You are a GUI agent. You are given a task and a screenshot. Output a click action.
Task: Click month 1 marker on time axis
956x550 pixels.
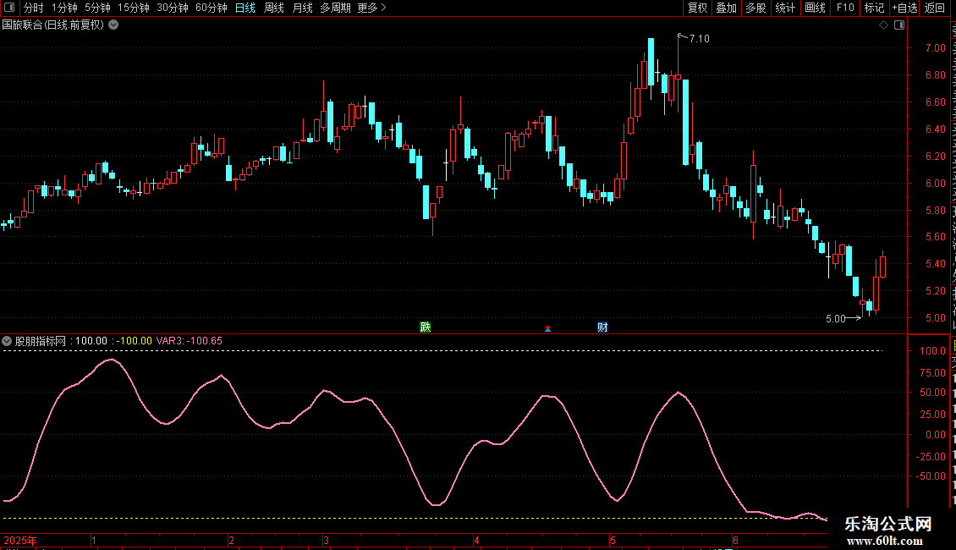pyautogui.click(x=94, y=540)
